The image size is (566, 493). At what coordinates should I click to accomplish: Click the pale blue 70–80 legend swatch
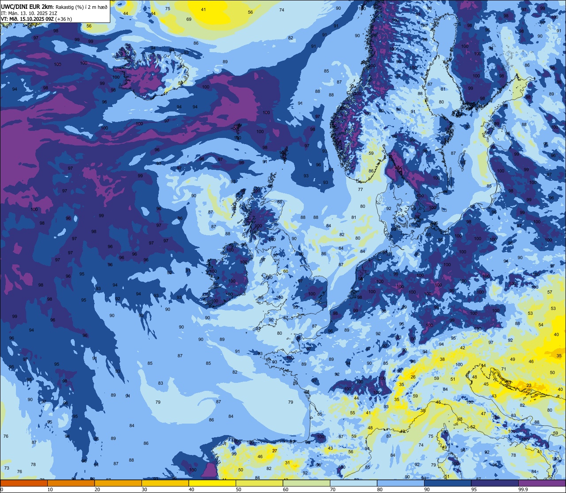(353, 483)
